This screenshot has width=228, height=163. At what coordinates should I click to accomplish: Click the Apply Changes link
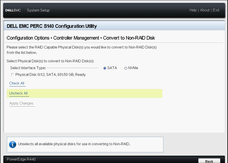tap(21, 103)
